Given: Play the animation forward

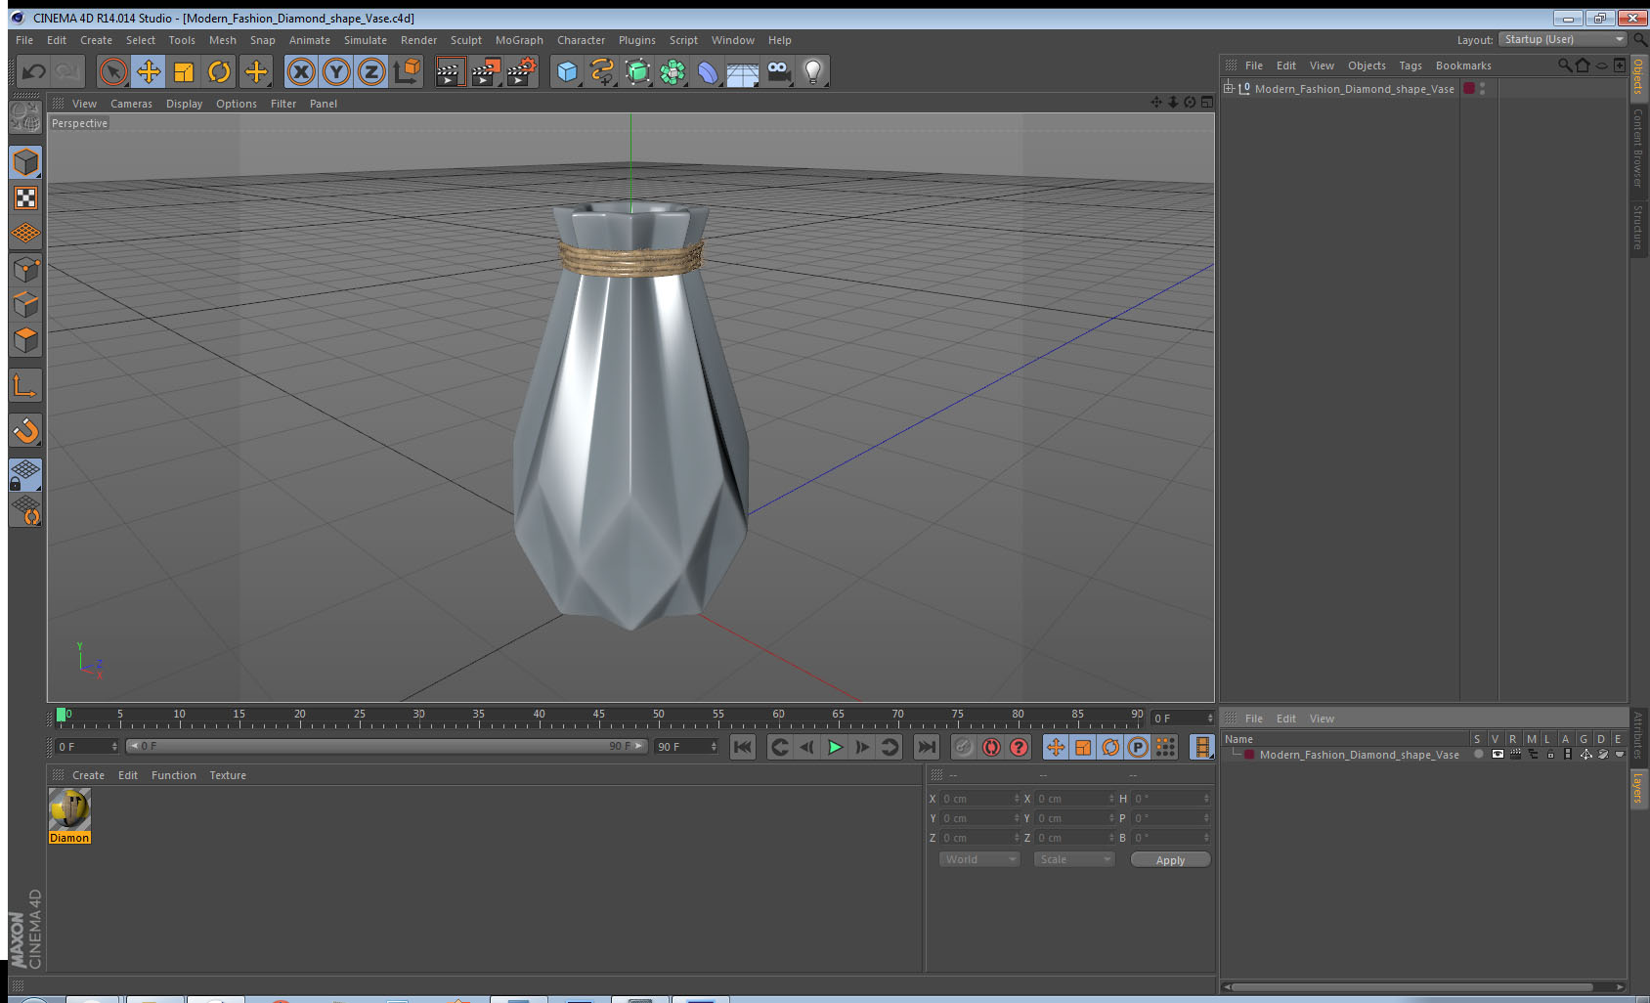Looking at the screenshot, I should click(835, 747).
